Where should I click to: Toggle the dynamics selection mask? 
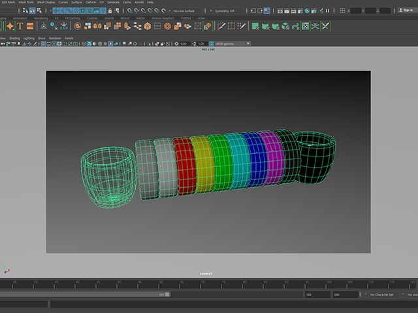click(x=89, y=10)
